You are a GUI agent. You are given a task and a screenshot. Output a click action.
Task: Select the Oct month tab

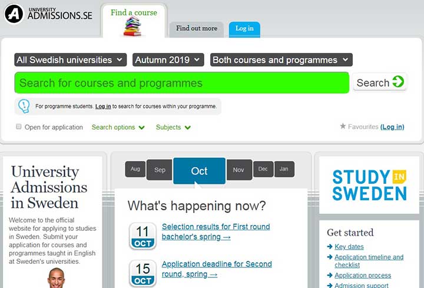(x=199, y=171)
